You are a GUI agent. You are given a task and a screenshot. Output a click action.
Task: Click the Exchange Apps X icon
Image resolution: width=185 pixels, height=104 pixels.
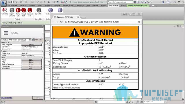tap(163, 2)
